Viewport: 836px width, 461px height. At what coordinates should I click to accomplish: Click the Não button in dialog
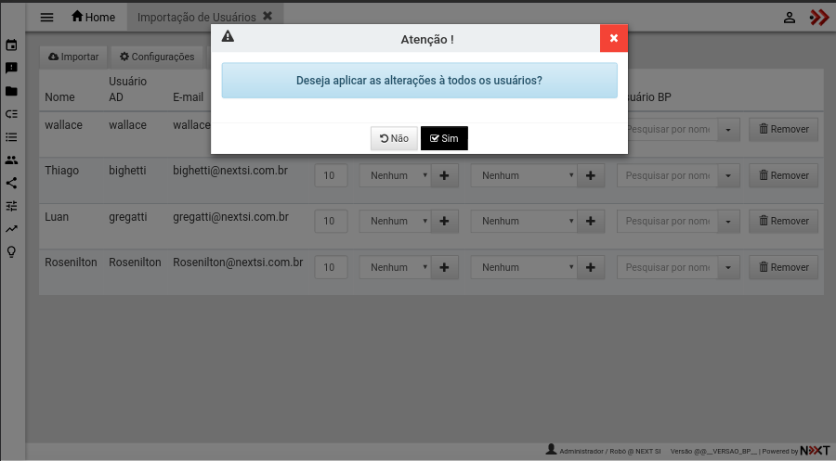click(x=394, y=138)
